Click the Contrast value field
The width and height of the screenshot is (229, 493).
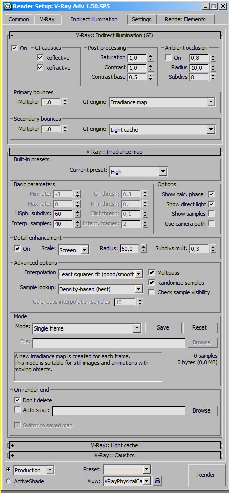137,68
